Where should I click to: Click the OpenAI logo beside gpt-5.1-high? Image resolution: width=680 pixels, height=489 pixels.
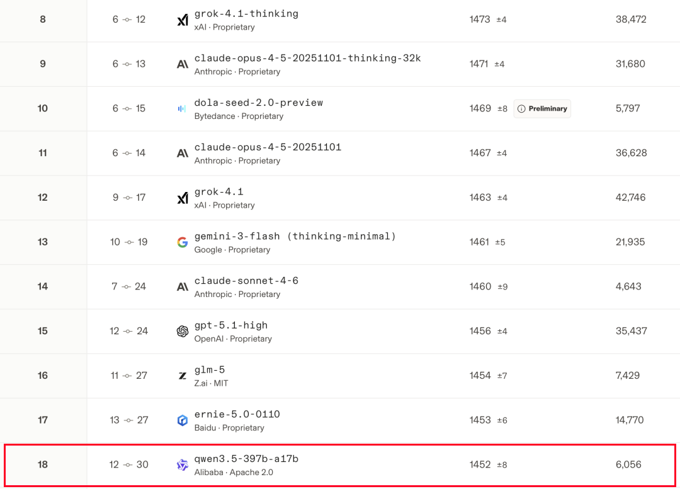pos(183,332)
